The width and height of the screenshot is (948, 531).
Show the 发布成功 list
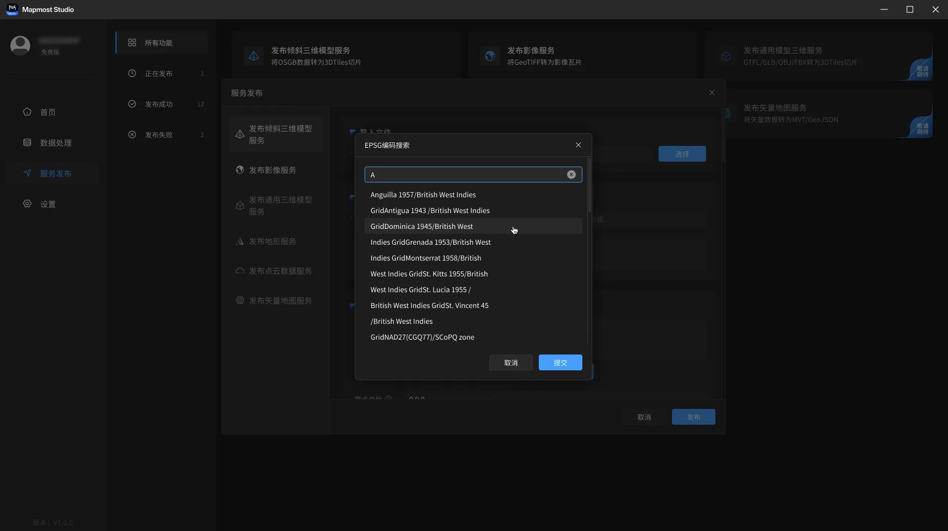[x=162, y=104]
